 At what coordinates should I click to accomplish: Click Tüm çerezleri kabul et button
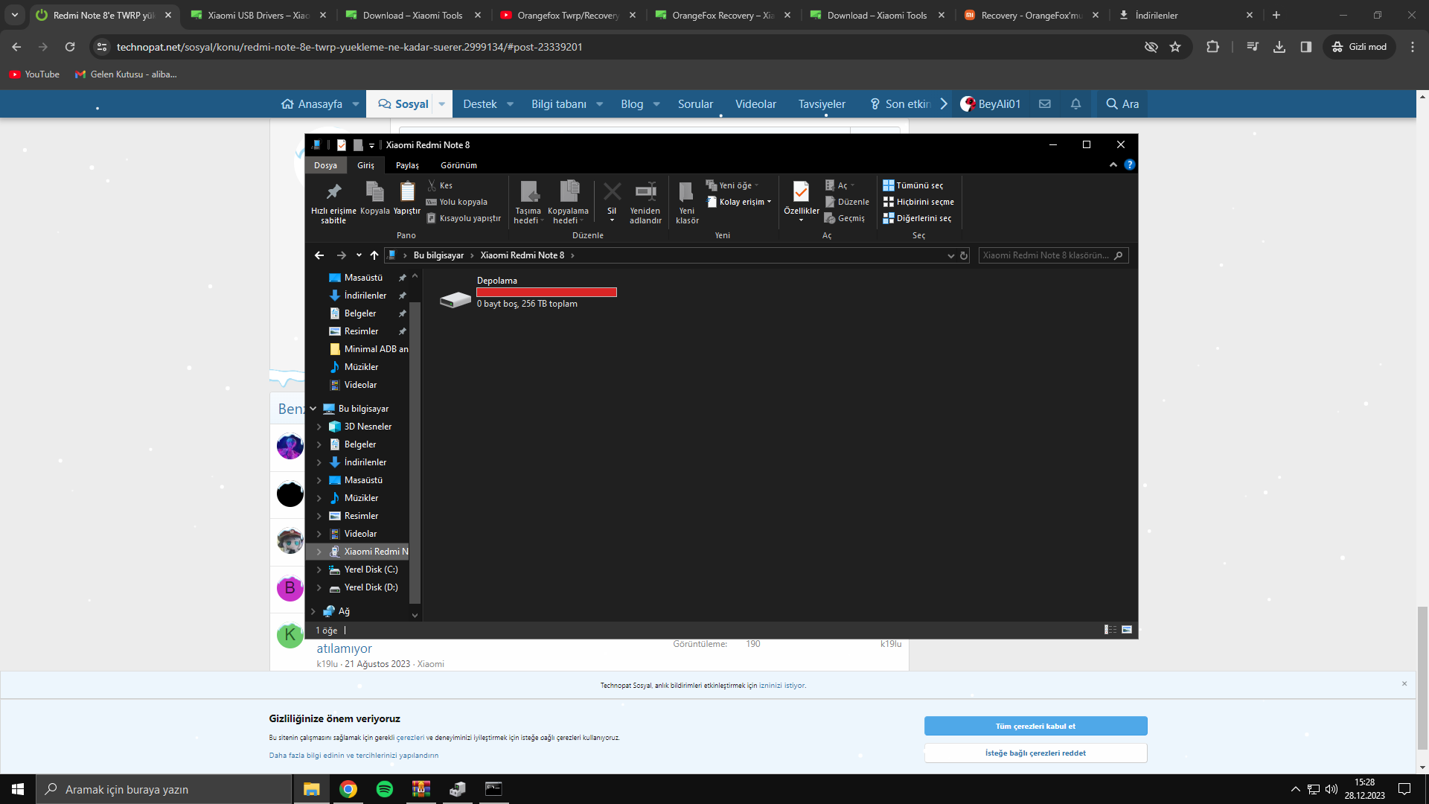[x=1035, y=726]
